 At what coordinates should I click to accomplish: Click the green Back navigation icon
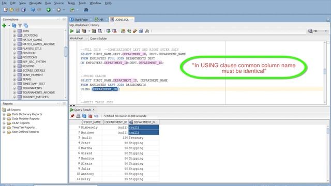click(49, 10)
